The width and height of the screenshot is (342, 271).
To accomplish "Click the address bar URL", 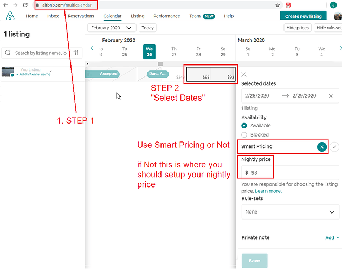I will click(x=67, y=5).
